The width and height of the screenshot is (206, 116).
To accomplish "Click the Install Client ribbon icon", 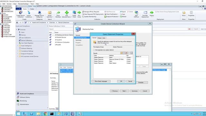I will [74, 14].
